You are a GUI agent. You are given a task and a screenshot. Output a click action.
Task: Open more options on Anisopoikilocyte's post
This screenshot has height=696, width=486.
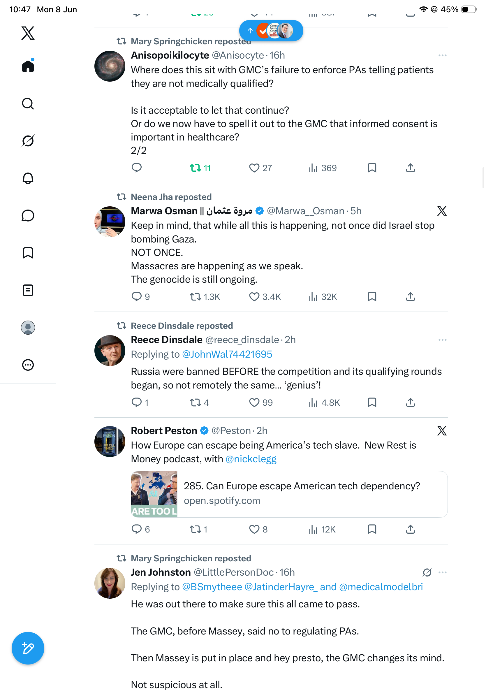(x=442, y=55)
